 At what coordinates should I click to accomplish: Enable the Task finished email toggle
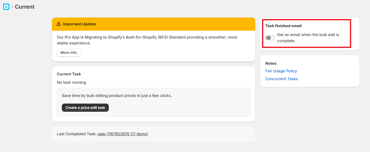[270, 38]
